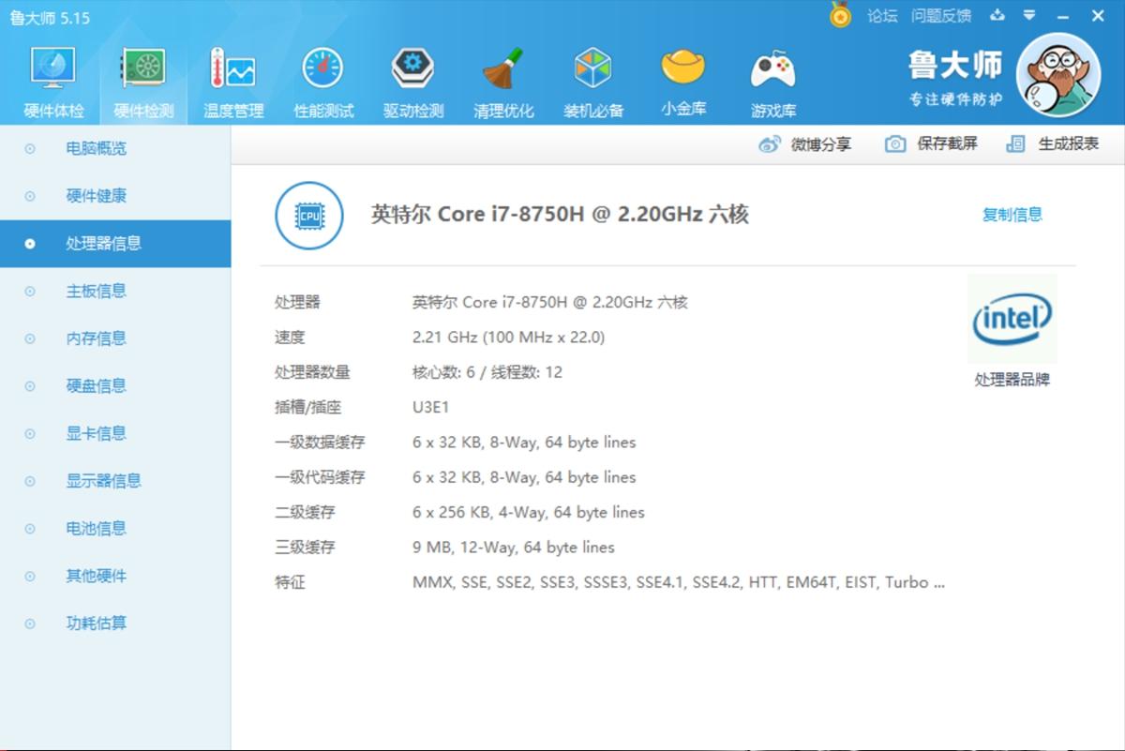This screenshot has width=1125, height=751.
Task: Click 复制信息 to copy CPU info
Action: pos(1012,214)
